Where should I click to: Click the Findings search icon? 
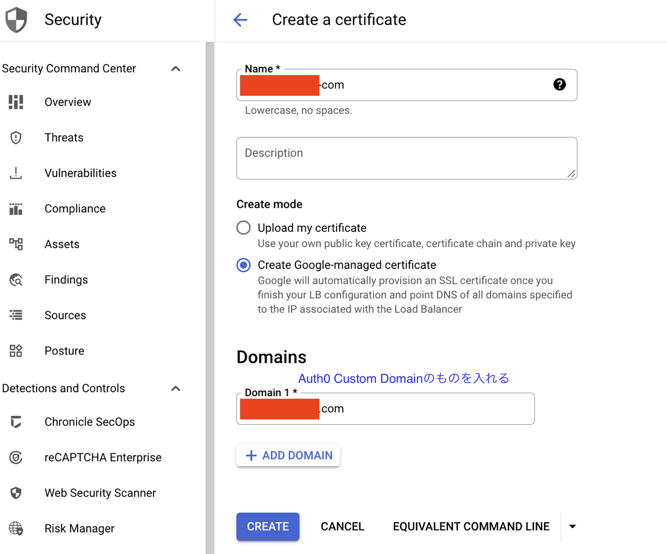pyautogui.click(x=16, y=280)
